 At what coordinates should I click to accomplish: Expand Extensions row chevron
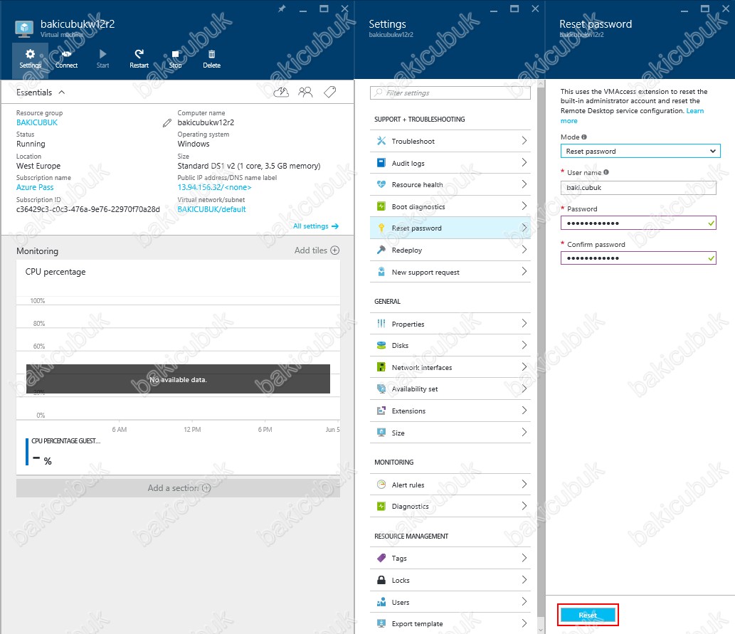coord(524,411)
